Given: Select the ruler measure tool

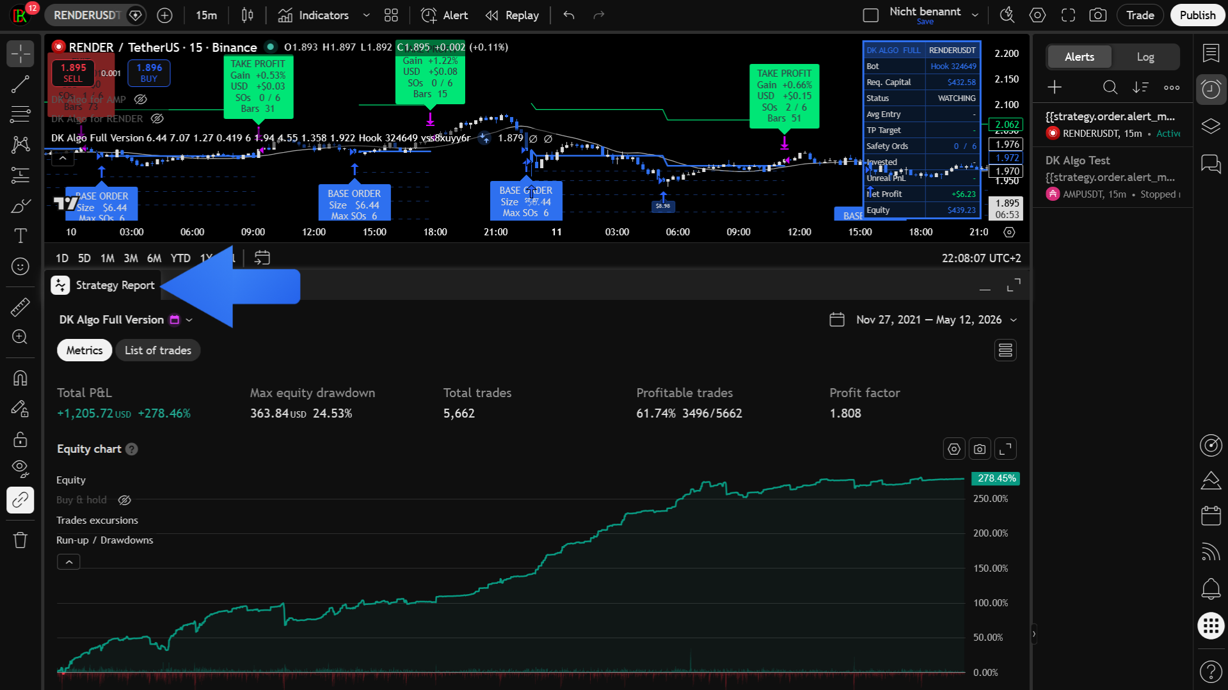Looking at the screenshot, I should (20, 307).
